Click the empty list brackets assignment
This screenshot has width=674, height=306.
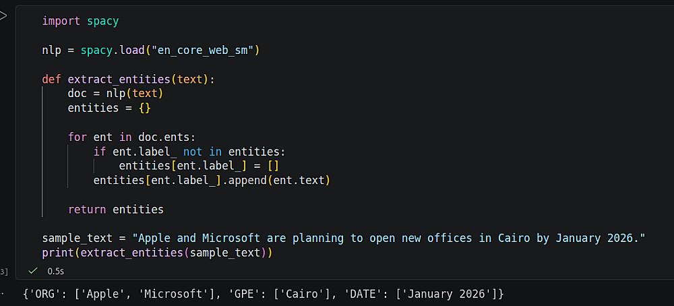(x=272, y=166)
